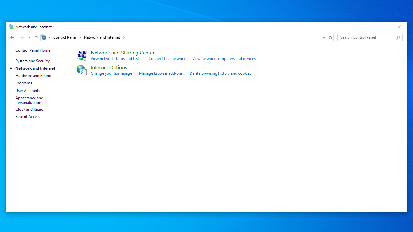
Task: Click Connect to a network link
Action: click(167, 59)
